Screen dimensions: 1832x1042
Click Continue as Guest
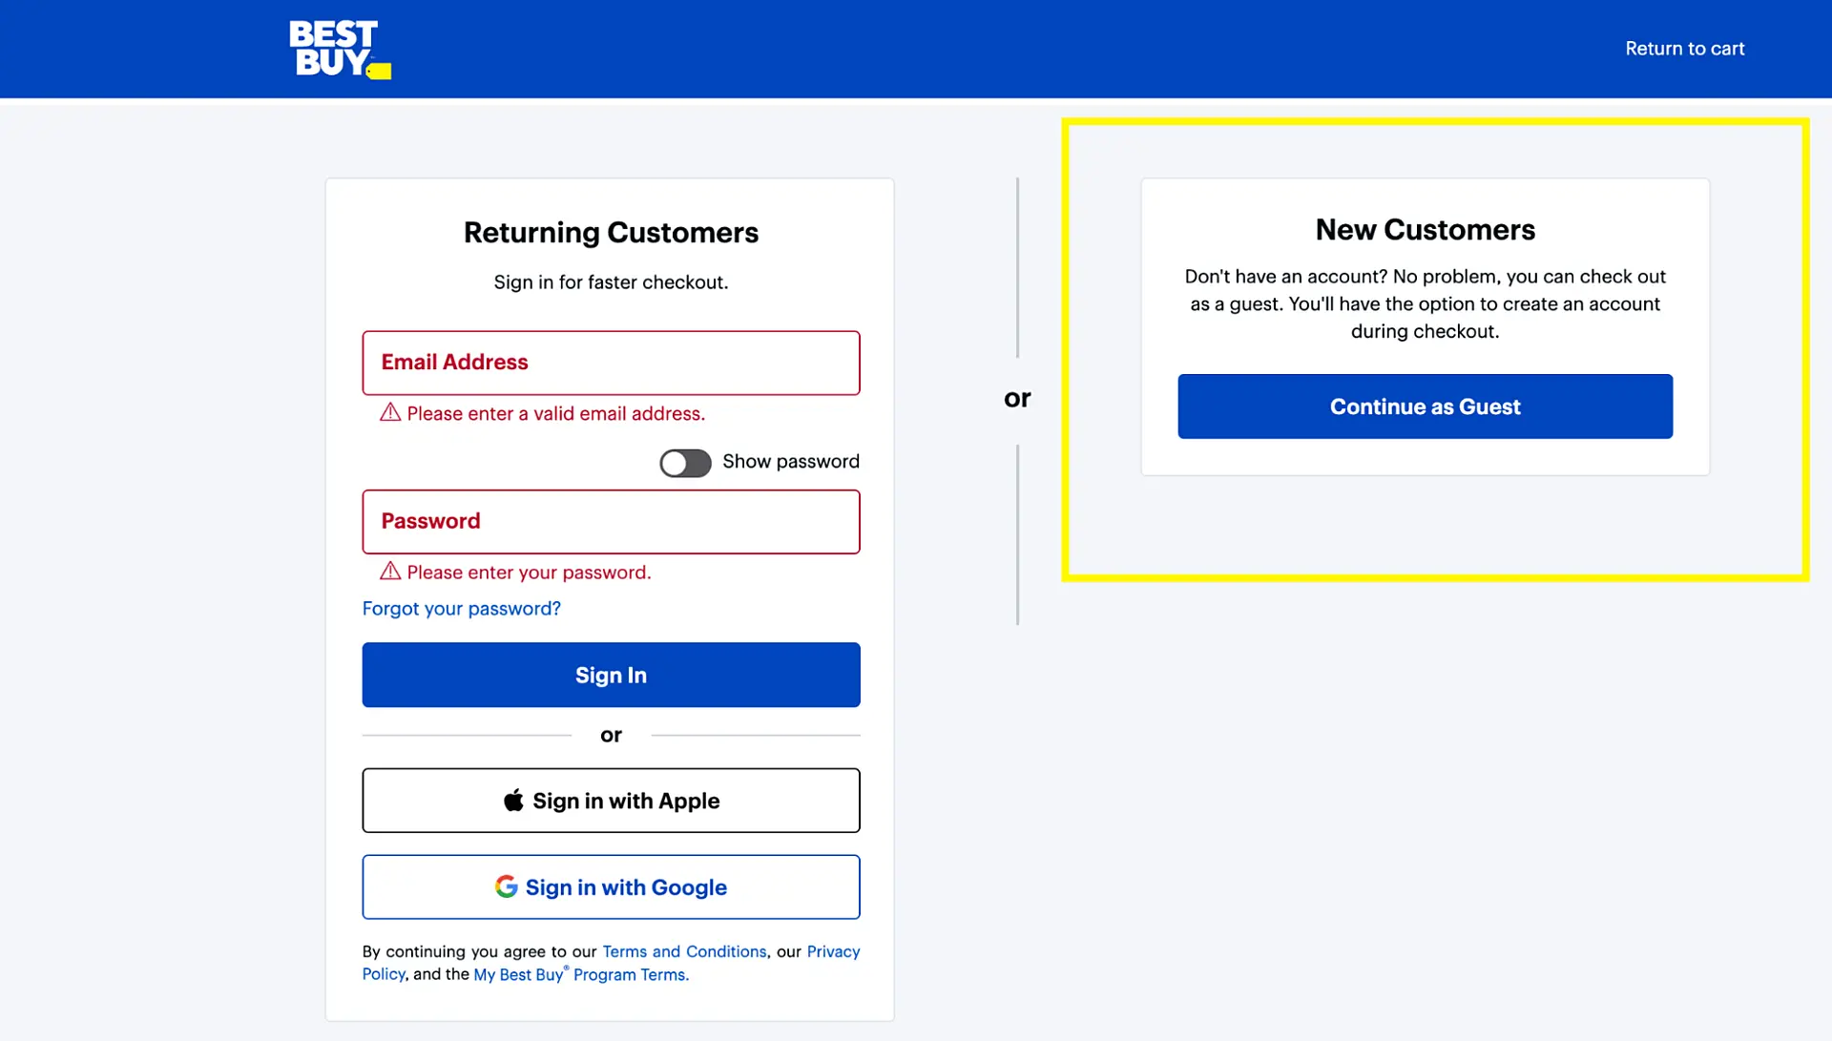1425,406
